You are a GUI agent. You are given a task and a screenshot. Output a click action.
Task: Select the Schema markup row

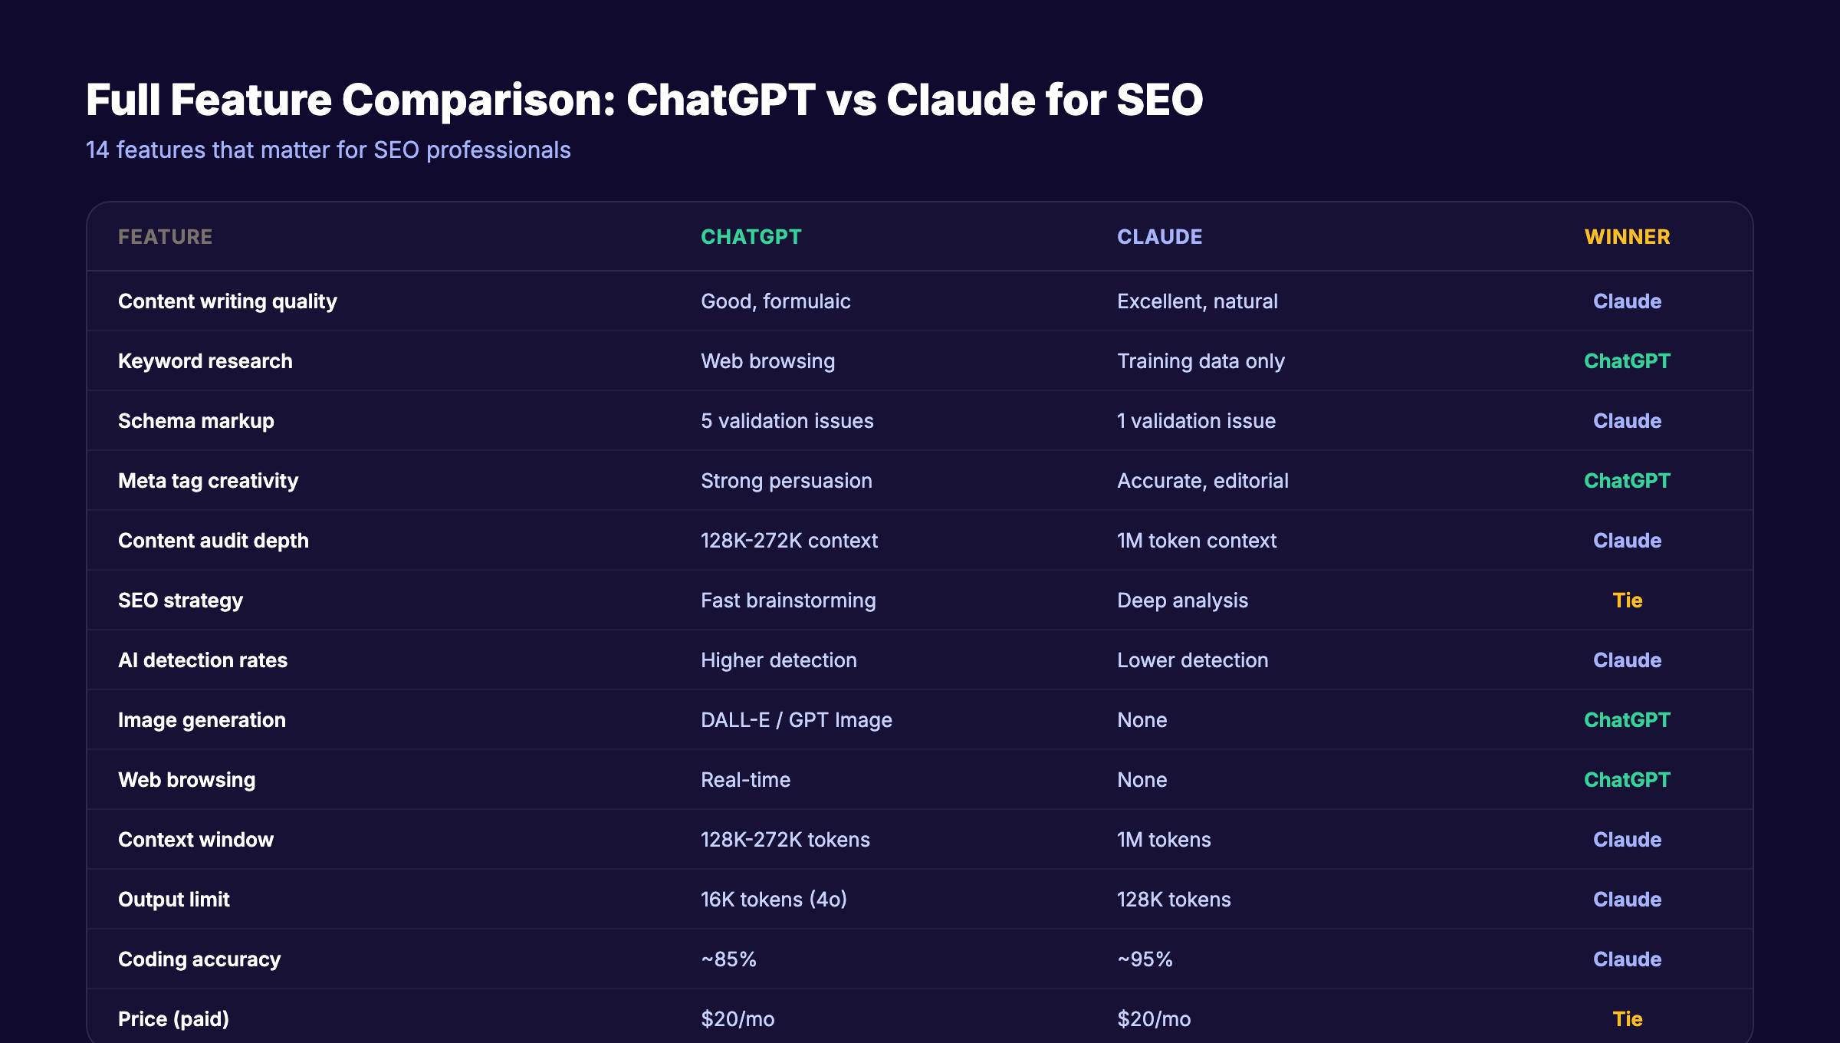195,420
